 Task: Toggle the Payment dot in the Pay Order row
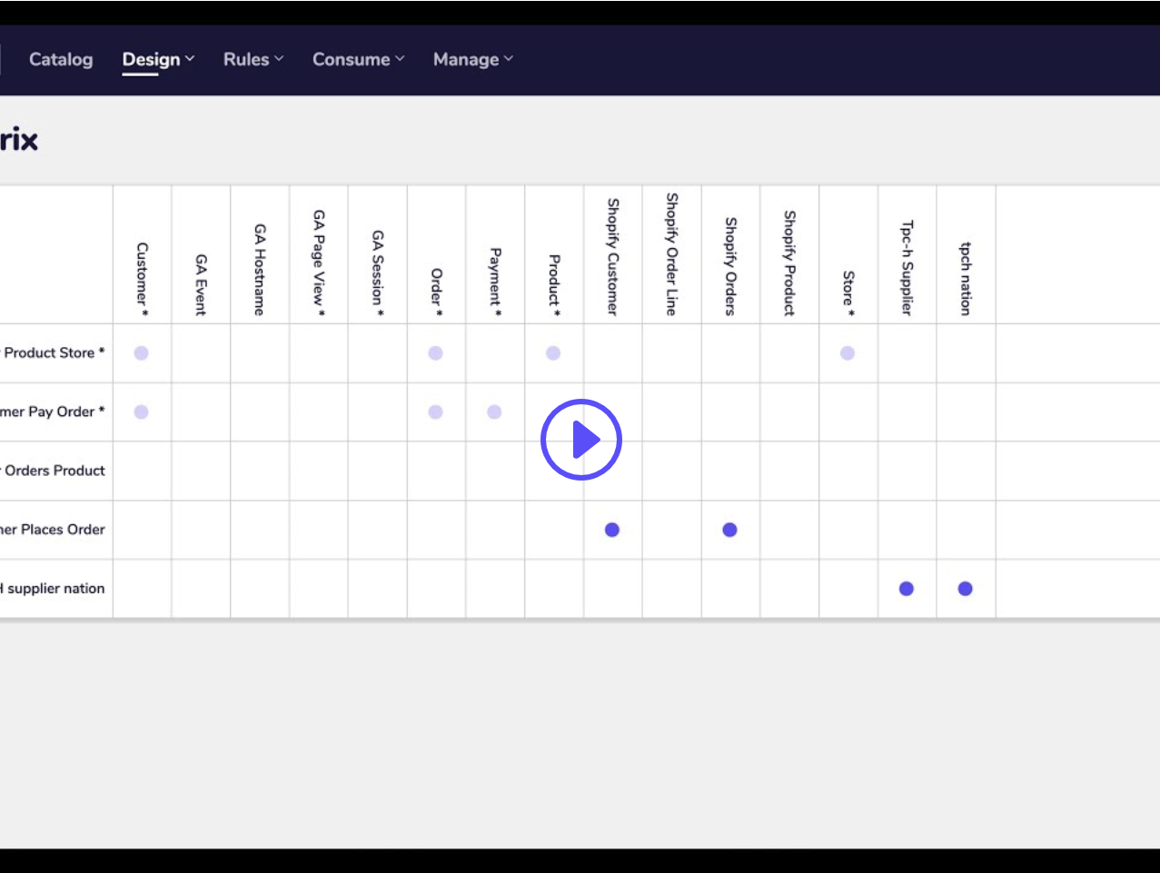(494, 412)
